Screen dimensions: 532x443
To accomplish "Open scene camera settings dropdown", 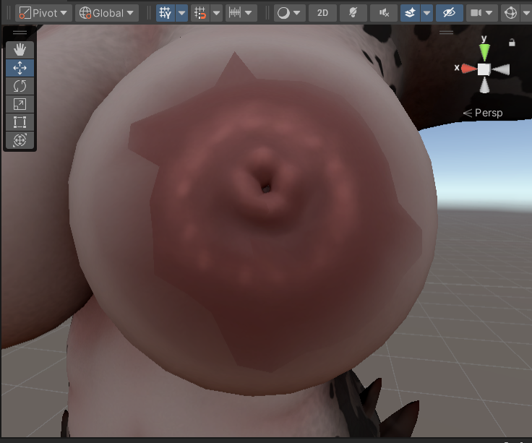I will [481, 13].
